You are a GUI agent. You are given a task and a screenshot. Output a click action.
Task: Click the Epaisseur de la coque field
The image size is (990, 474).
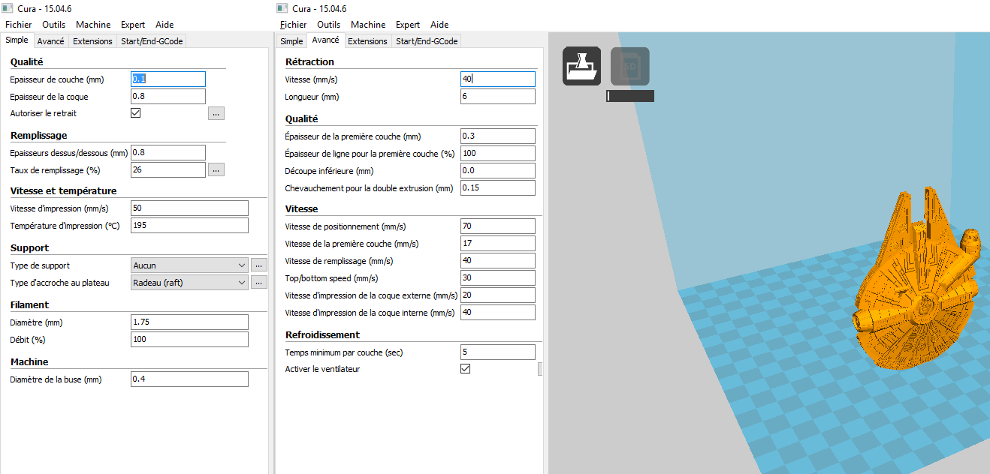[168, 96]
